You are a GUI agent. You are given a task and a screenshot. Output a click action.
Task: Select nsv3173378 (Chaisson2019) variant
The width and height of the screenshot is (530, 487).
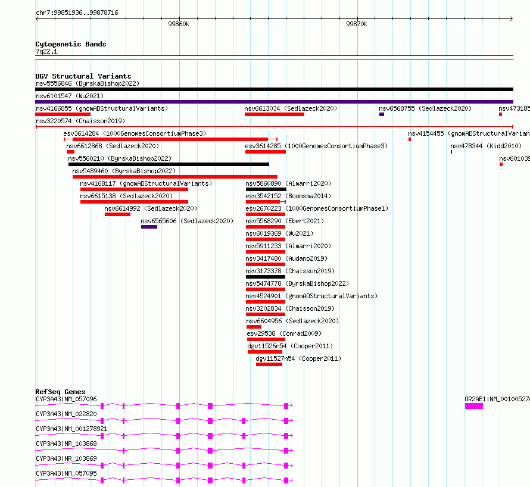click(x=290, y=271)
